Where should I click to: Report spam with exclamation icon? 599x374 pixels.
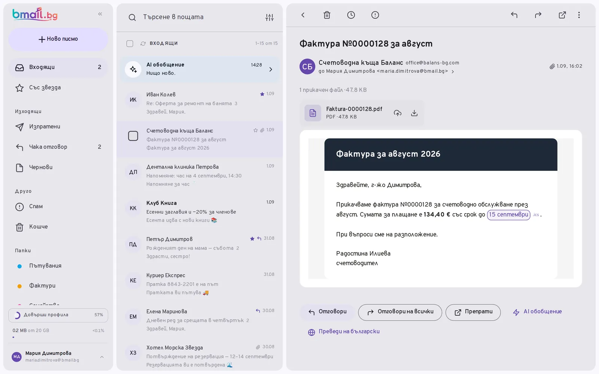(x=375, y=15)
